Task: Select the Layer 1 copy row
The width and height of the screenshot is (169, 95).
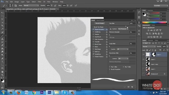Action: coord(154,64)
